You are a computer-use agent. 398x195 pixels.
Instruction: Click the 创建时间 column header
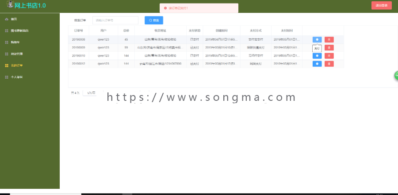[222, 31]
